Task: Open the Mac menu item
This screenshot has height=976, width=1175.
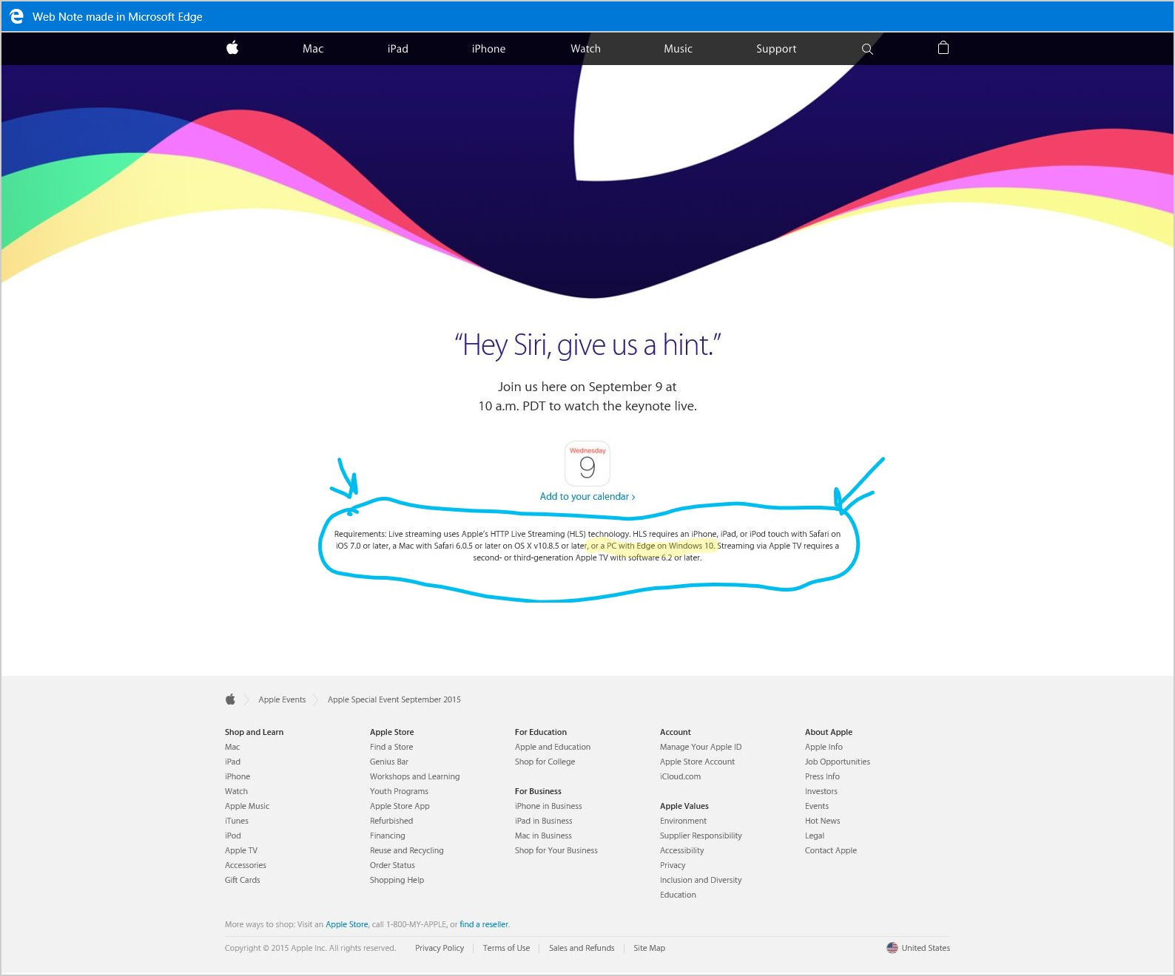Action: click(313, 49)
